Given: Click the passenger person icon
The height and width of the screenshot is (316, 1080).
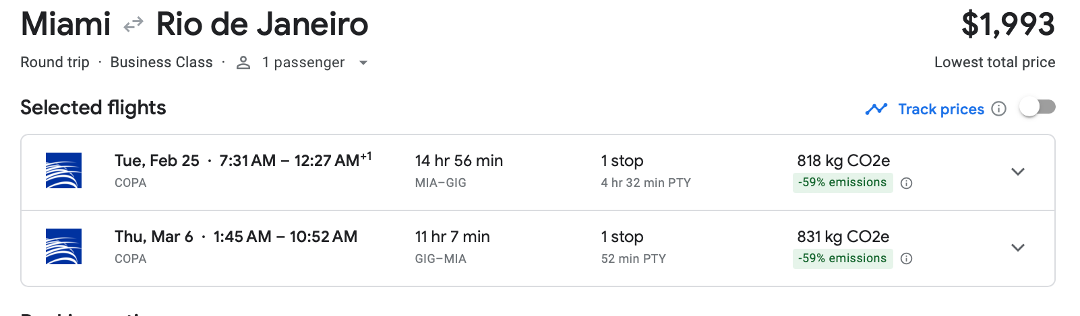Looking at the screenshot, I should [x=243, y=63].
